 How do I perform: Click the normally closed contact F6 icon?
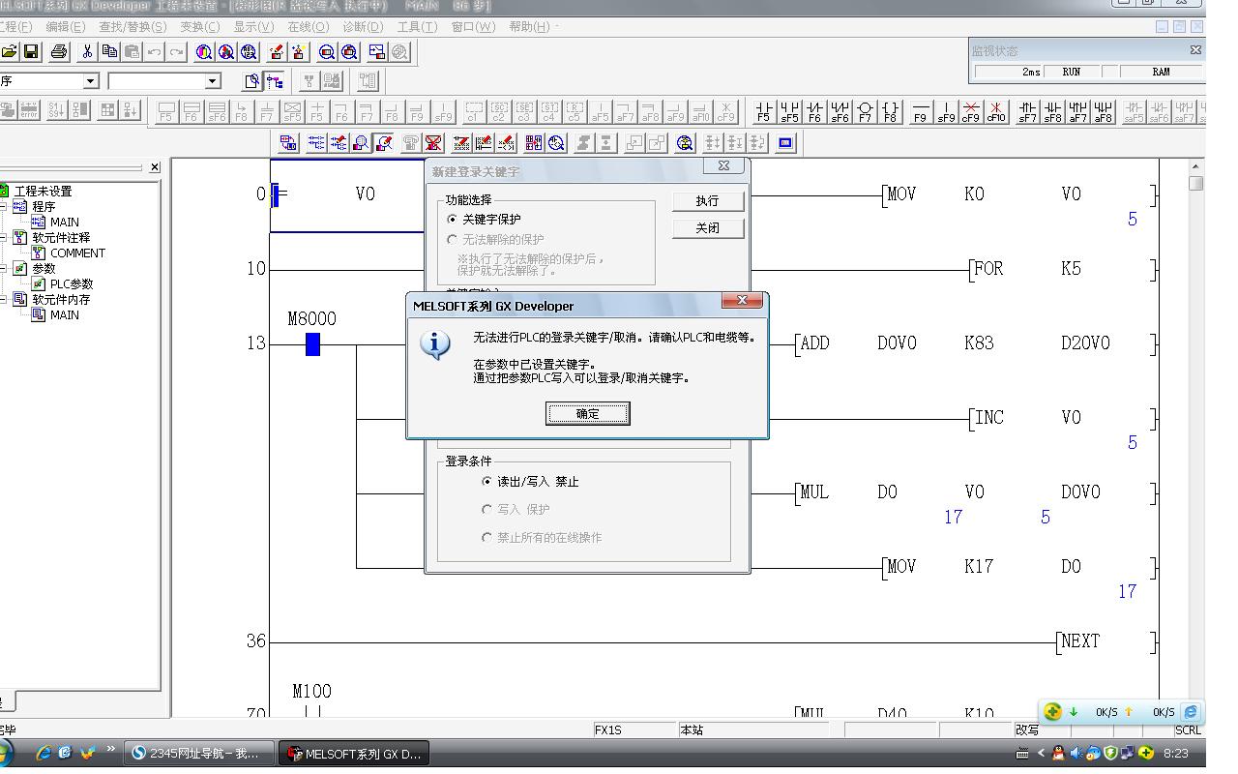pyautogui.click(x=814, y=111)
